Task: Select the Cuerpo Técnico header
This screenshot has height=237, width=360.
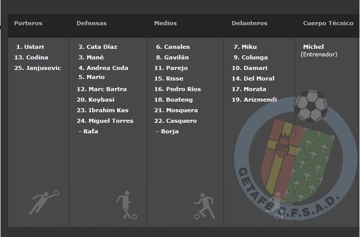Action: click(328, 23)
